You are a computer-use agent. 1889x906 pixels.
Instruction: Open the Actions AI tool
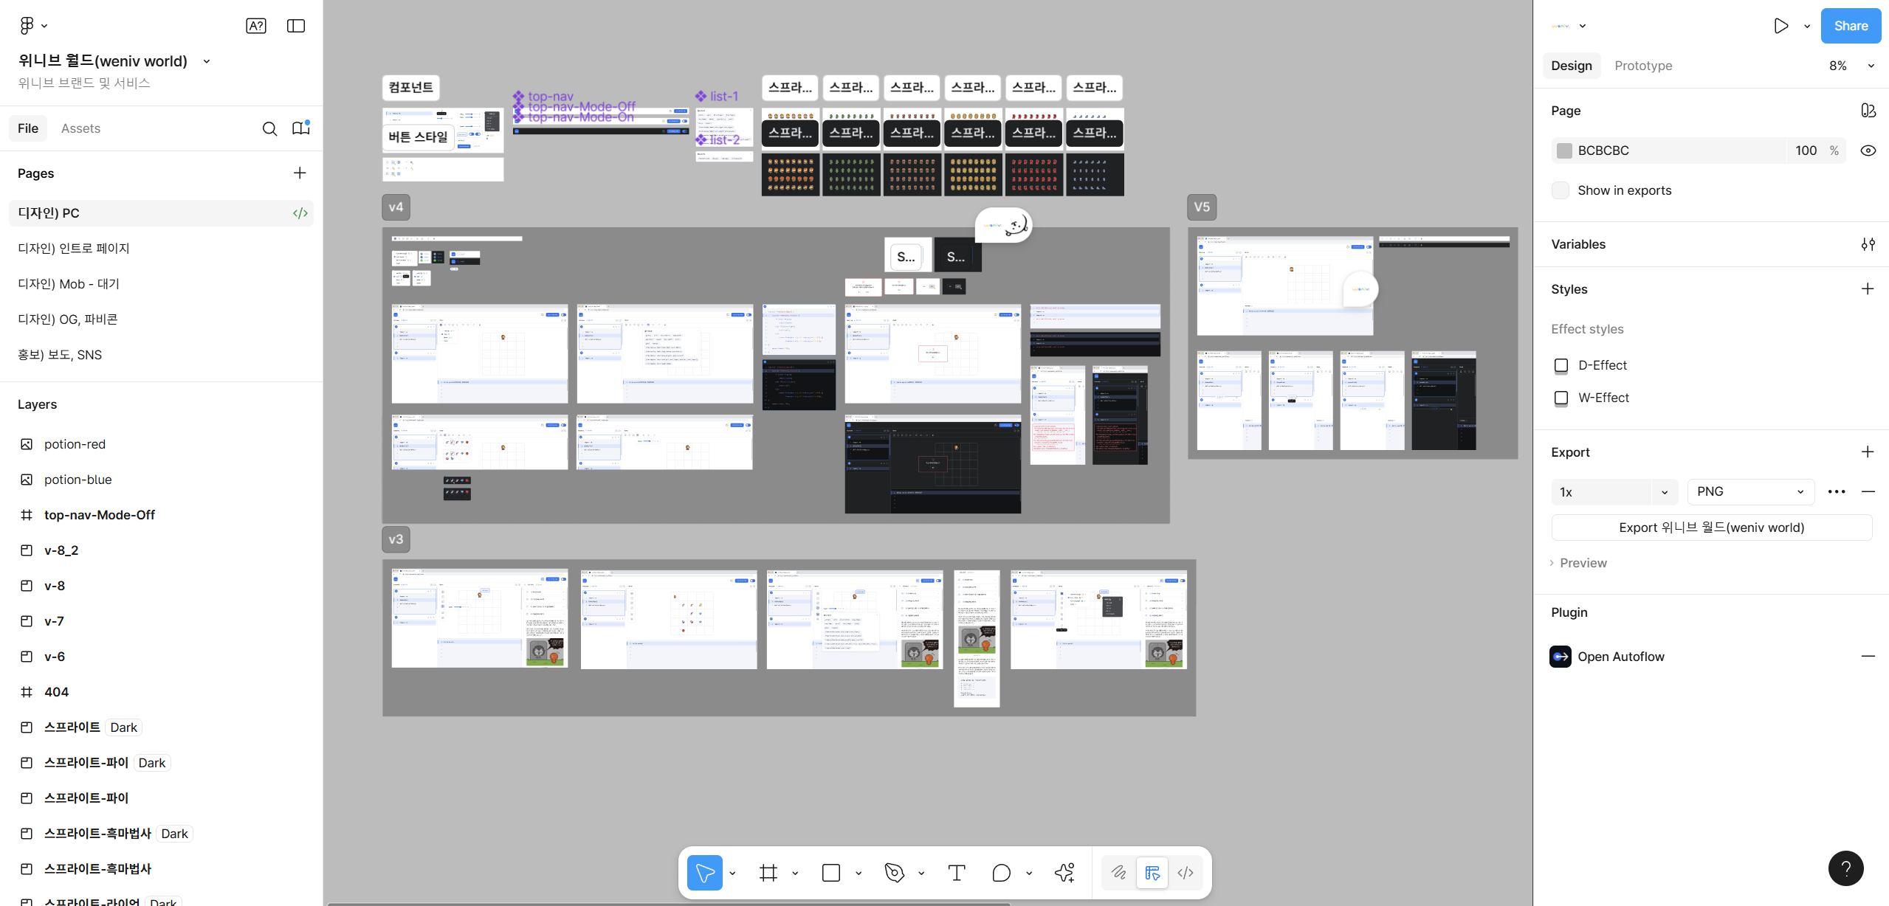point(1064,873)
